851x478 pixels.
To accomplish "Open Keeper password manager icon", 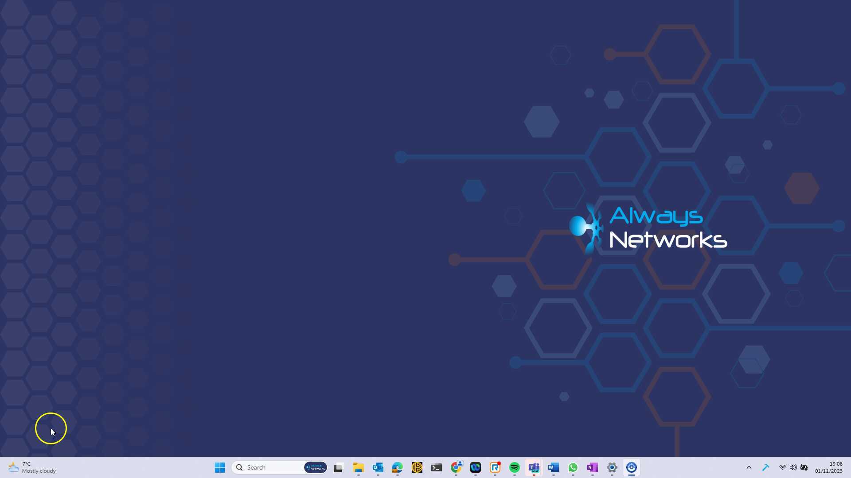I will coord(417,467).
